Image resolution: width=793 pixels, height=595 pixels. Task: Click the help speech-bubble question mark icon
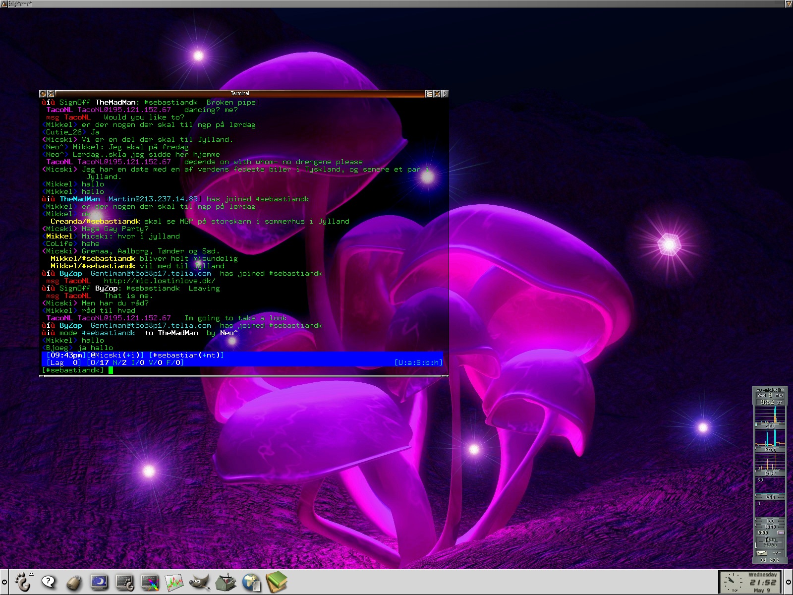click(x=49, y=582)
